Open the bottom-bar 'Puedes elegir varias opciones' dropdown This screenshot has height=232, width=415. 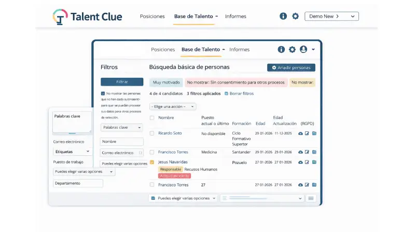pyautogui.click(x=184, y=198)
